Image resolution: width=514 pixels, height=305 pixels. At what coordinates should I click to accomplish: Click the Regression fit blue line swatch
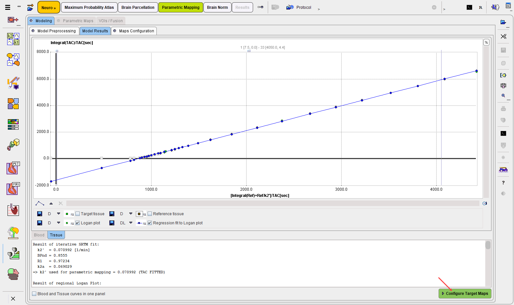click(139, 223)
